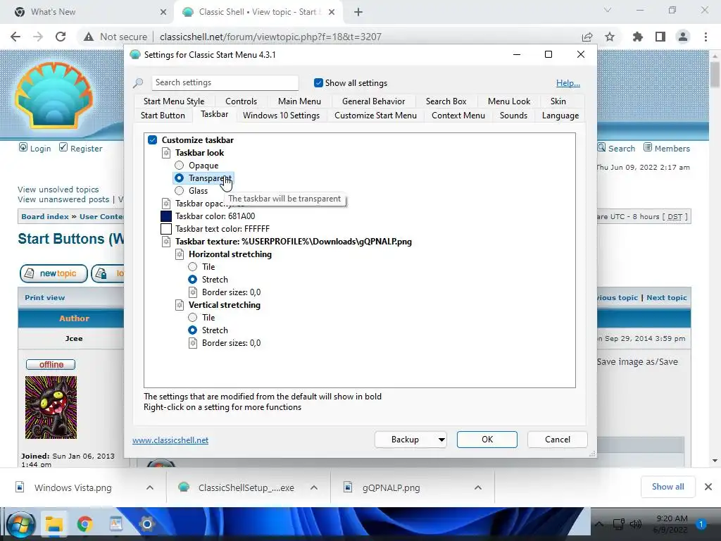Click the Taskbar color 681A00 swatch

coord(166,216)
